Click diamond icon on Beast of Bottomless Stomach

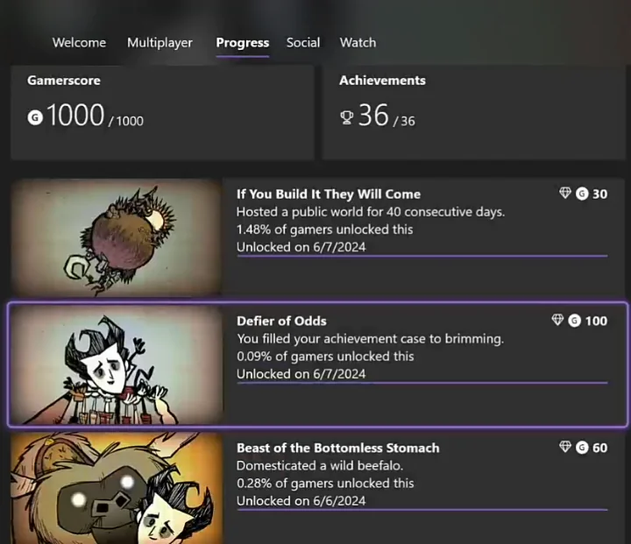tap(565, 448)
